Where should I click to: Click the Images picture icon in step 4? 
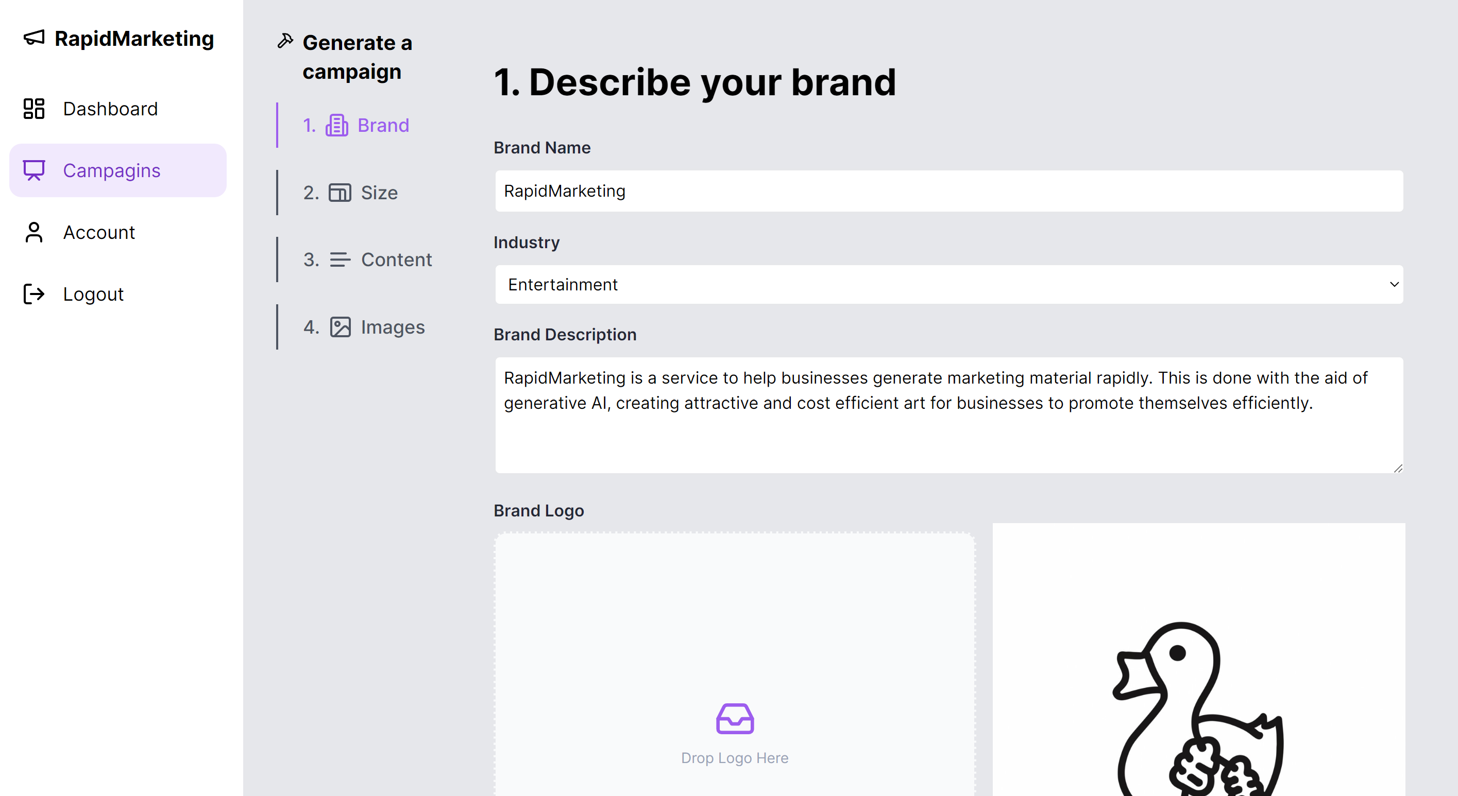[x=340, y=327]
